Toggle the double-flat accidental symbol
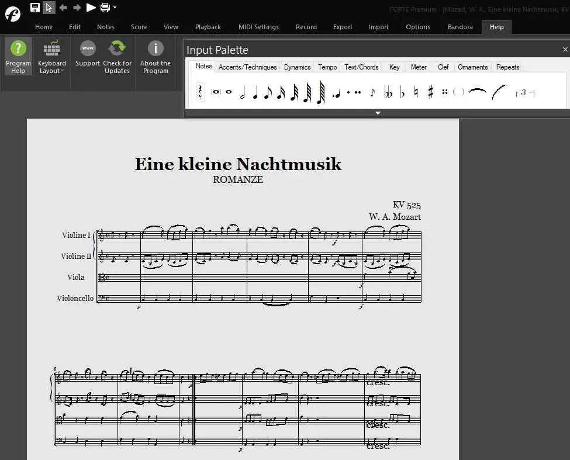570x460 pixels. (389, 92)
